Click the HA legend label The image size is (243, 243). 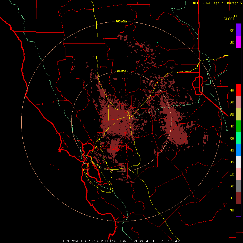(x=232, y=90)
